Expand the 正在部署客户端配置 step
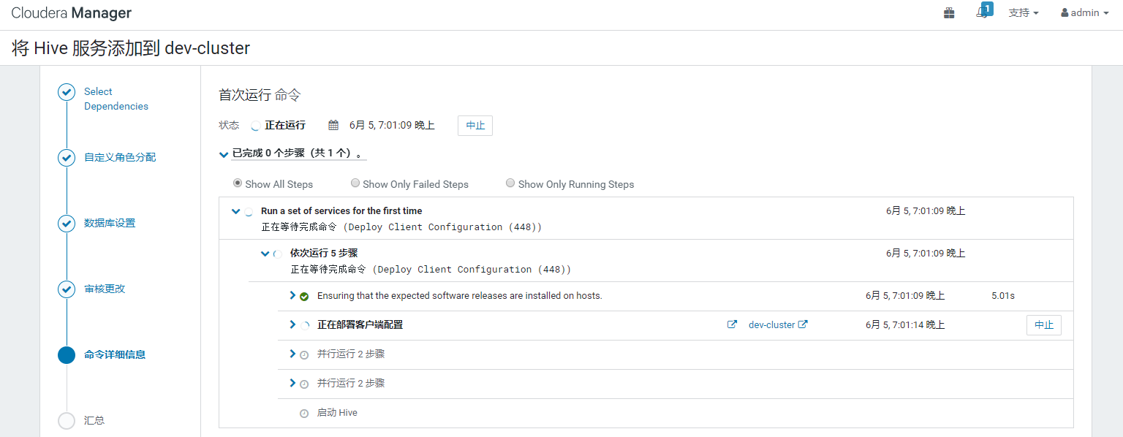 (x=293, y=324)
